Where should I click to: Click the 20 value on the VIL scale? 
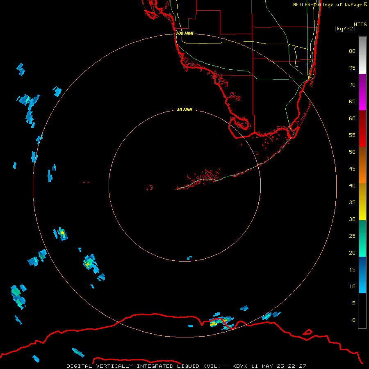coord(352,253)
